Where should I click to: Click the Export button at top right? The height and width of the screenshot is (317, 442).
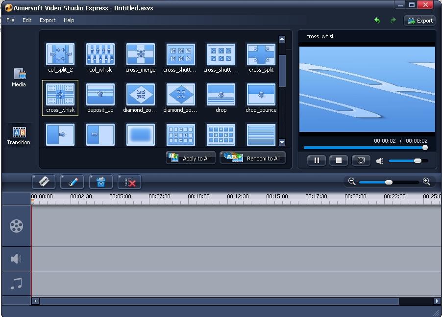420,21
